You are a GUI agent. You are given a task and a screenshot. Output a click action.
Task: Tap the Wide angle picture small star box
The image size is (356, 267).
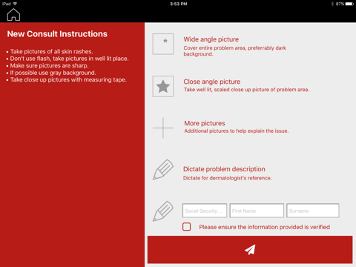[x=163, y=44]
